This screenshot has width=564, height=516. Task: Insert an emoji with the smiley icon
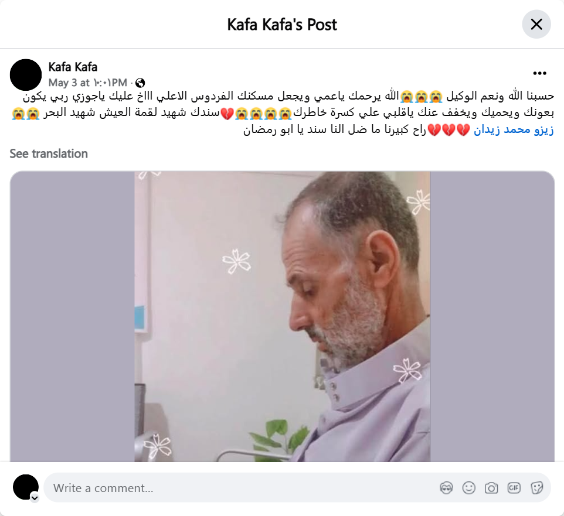click(x=468, y=488)
